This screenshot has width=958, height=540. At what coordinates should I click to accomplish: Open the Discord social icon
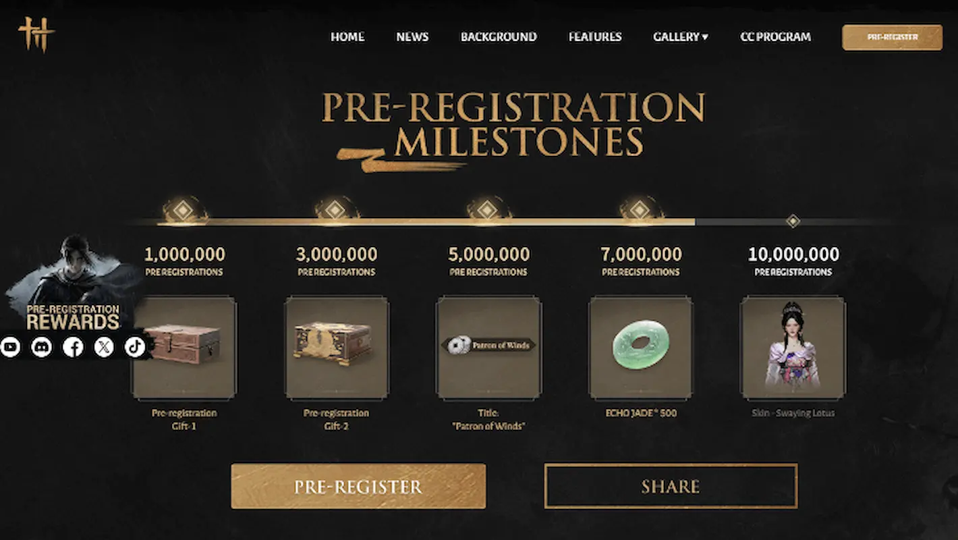pyautogui.click(x=42, y=347)
